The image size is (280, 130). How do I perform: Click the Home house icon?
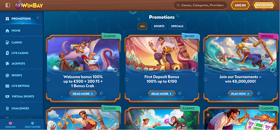(7, 30)
